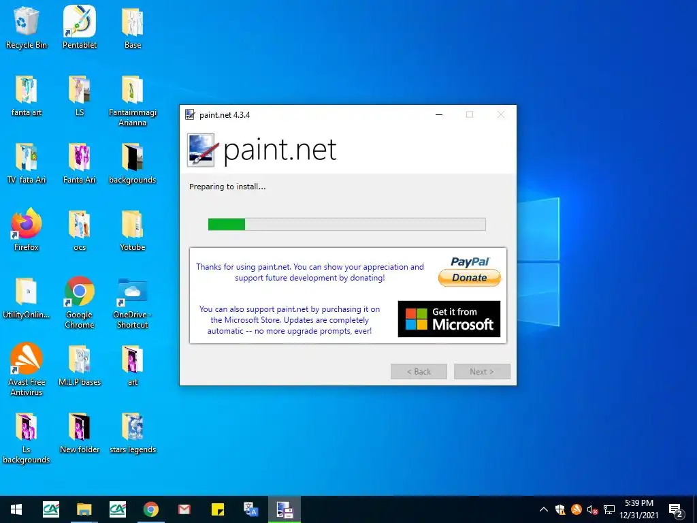The width and height of the screenshot is (697, 523).
Task: Click the greyed-out Next button
Action: pos(482,371)
